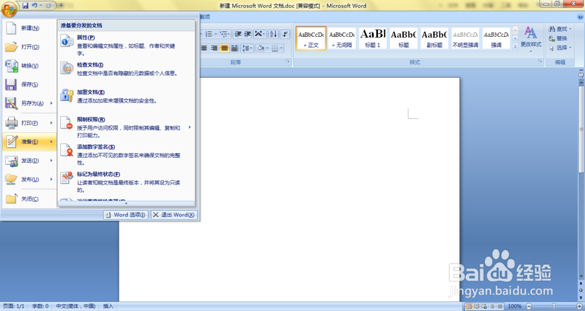
Task: Select the highlighted 准备(E) menu entry
Action: click(x=29, y=142)
